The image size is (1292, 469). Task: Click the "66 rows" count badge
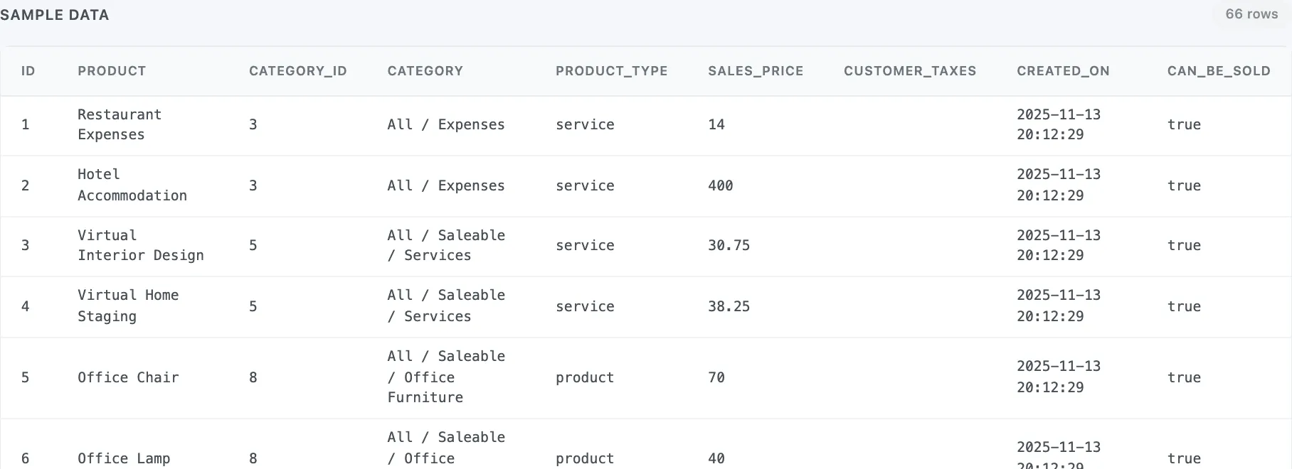click(1251, 14)
